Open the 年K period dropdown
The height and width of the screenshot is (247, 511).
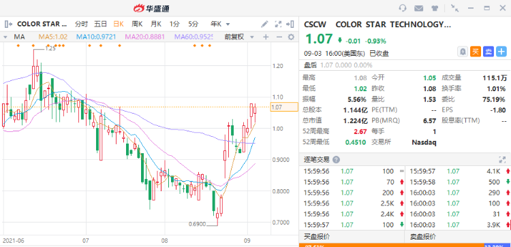pyautogui.click(x=220, y=24)
